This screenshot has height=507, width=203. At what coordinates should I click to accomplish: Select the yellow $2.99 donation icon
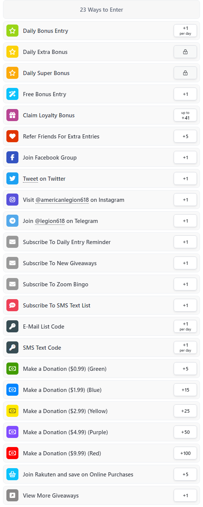[12, 411]
